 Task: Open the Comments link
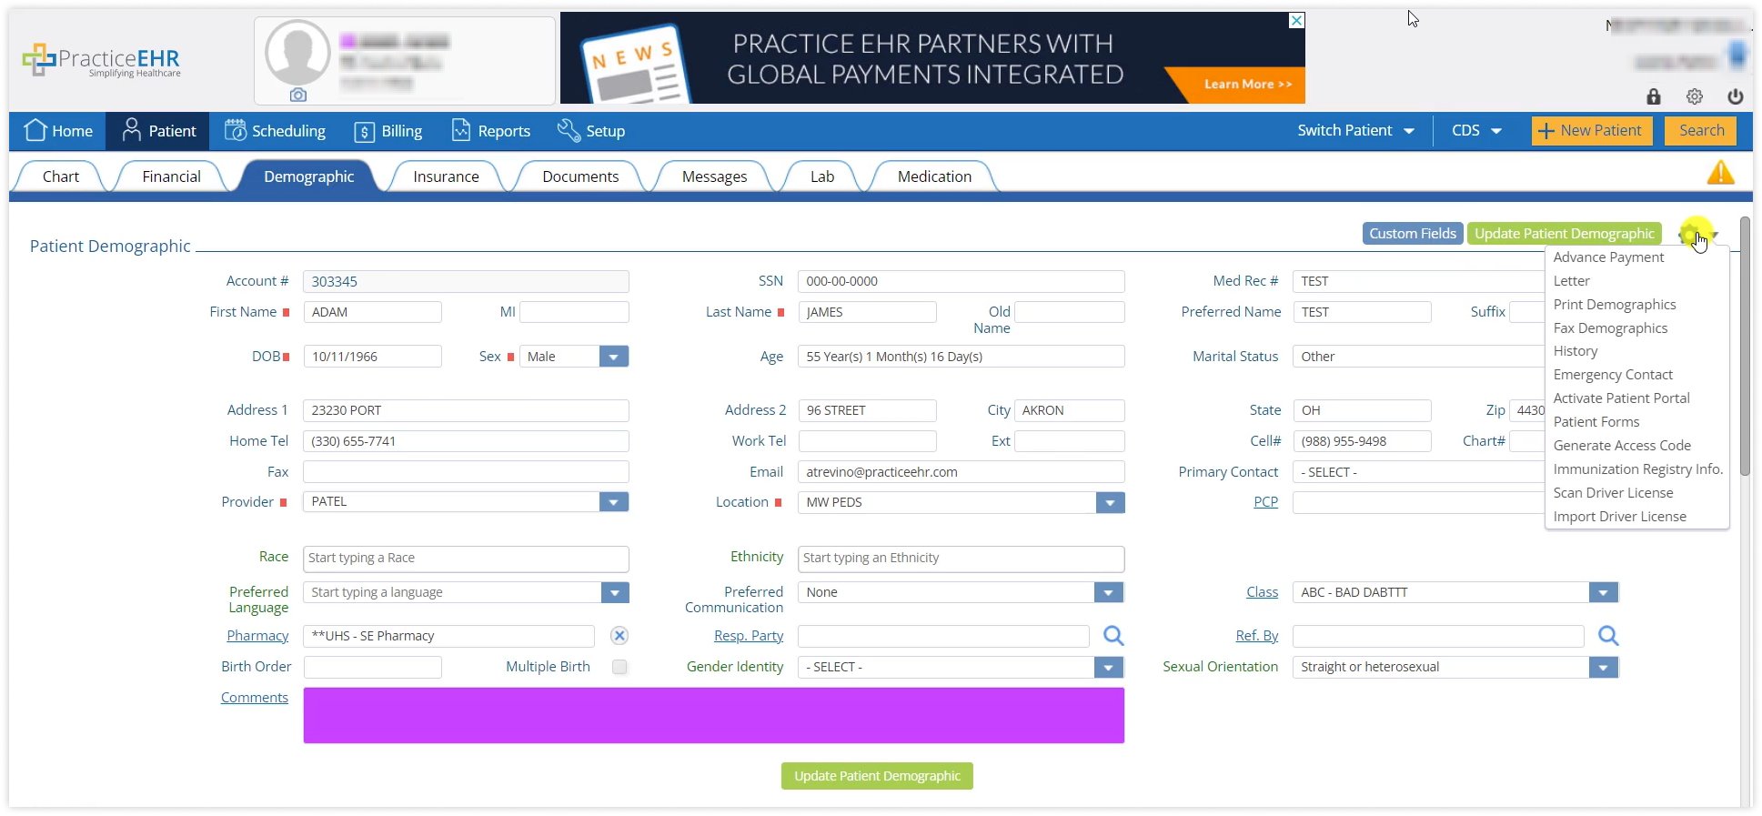click(x=255, y=698)
